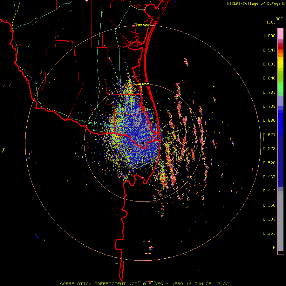Select the 0.893 color scale value
The image size is (286, 286).
click(269, 64)
